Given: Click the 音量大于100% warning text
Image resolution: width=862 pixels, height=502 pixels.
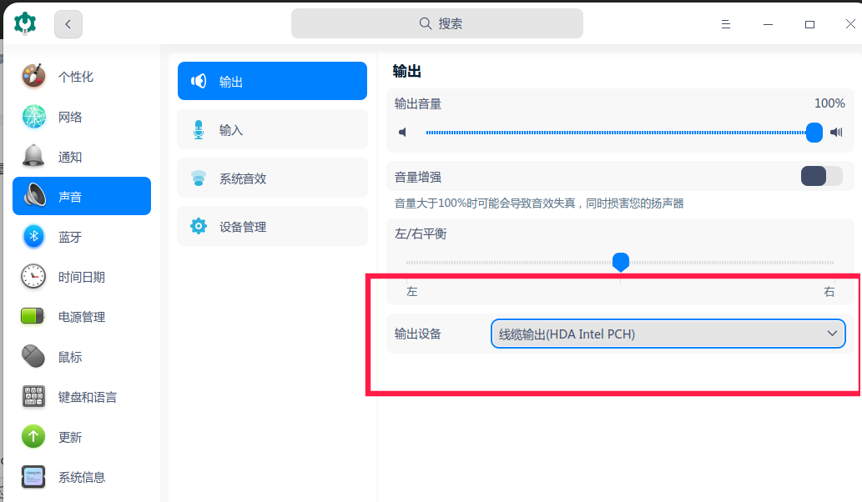Looking at the screenshot, I should click(x=539, y=203).
